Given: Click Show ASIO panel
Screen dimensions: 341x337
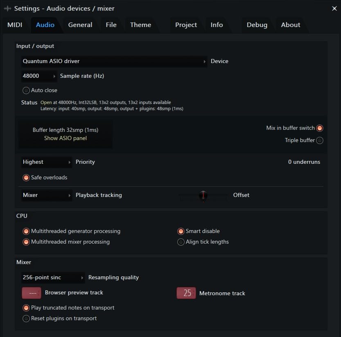Looking at the screenshot, I should pyautogui.click(x=65, y=138).
